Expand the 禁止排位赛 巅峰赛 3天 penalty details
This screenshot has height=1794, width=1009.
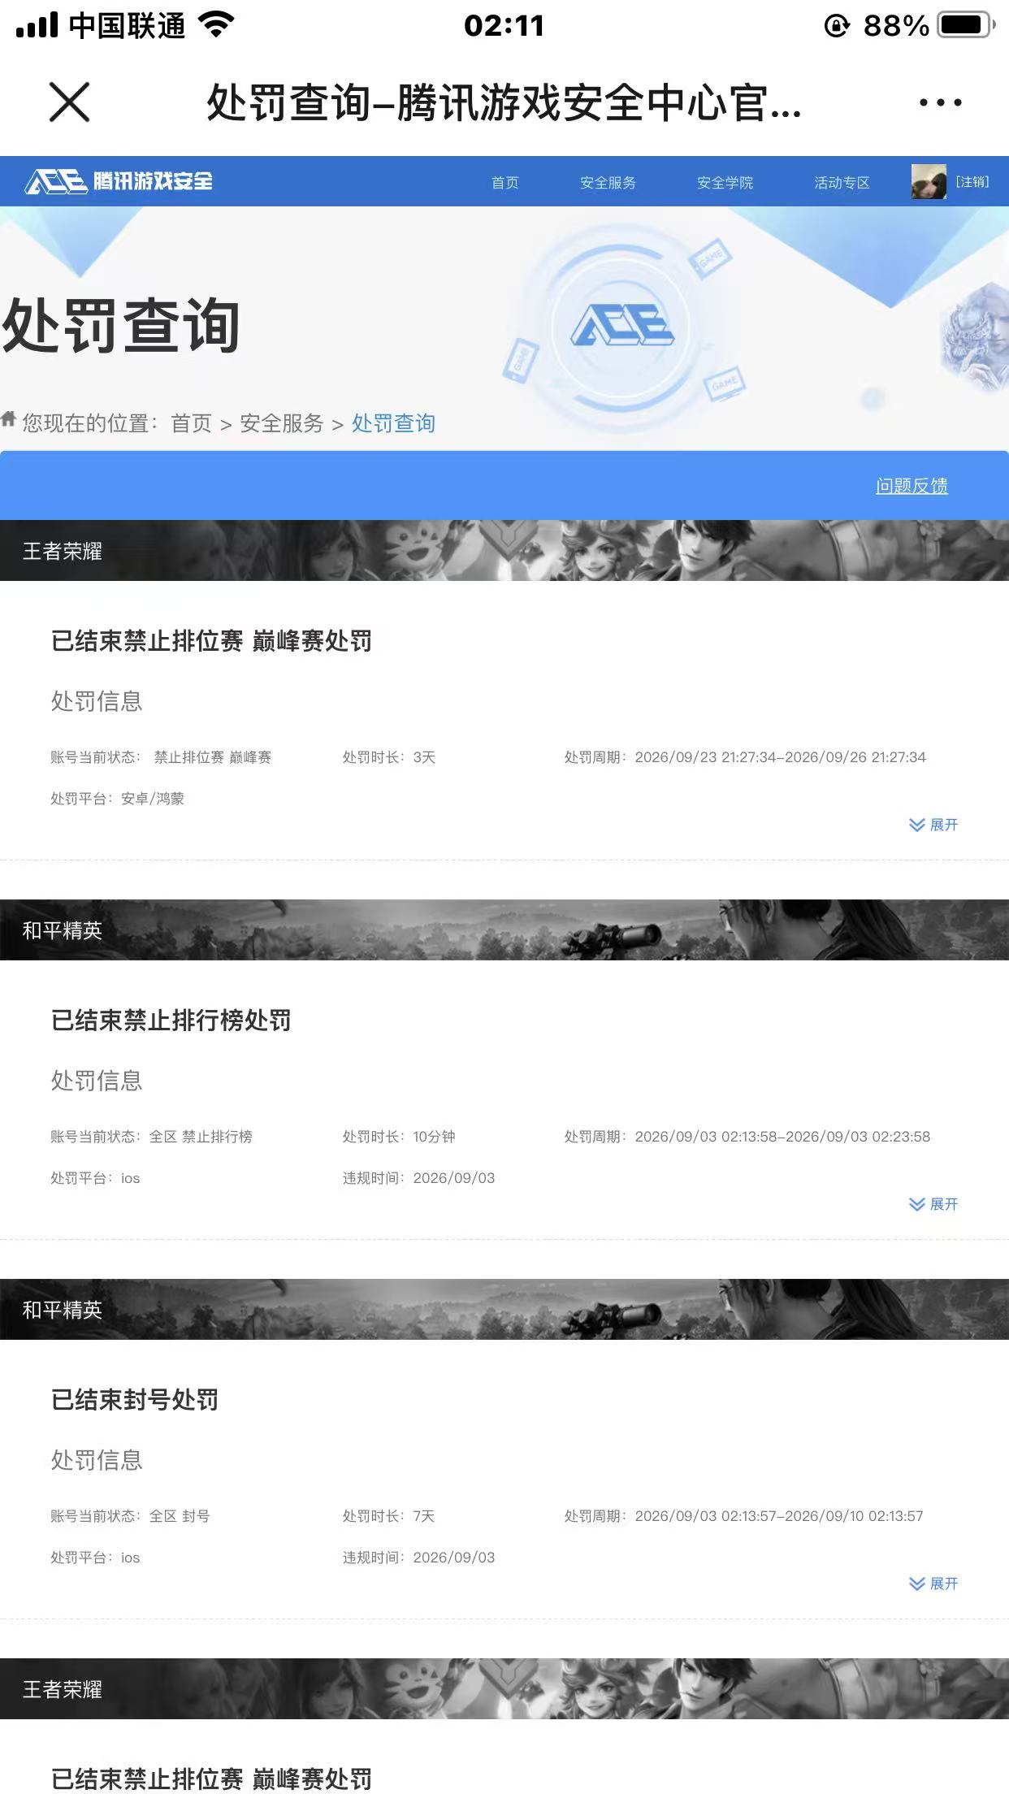(x=933, y=825)
